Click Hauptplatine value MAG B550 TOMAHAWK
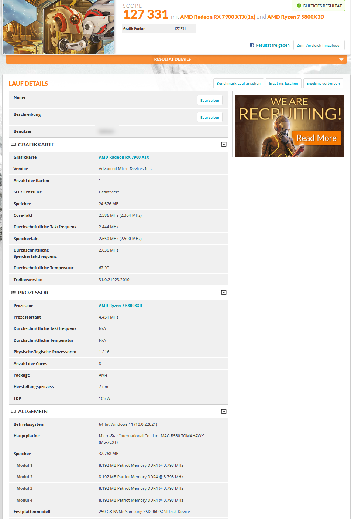 (x=151, y=439)
